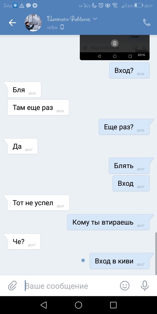Open the attached screenshot image message
The image size is (157, 314).
click(115, 47)
